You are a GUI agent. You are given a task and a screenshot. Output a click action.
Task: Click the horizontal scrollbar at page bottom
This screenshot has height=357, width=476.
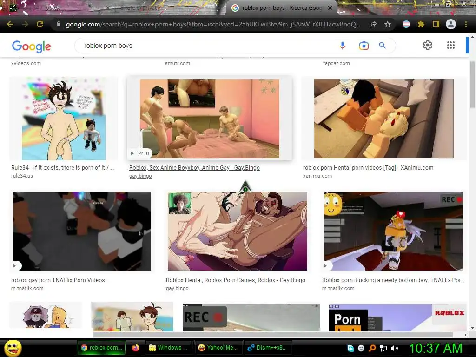[272, 335]
